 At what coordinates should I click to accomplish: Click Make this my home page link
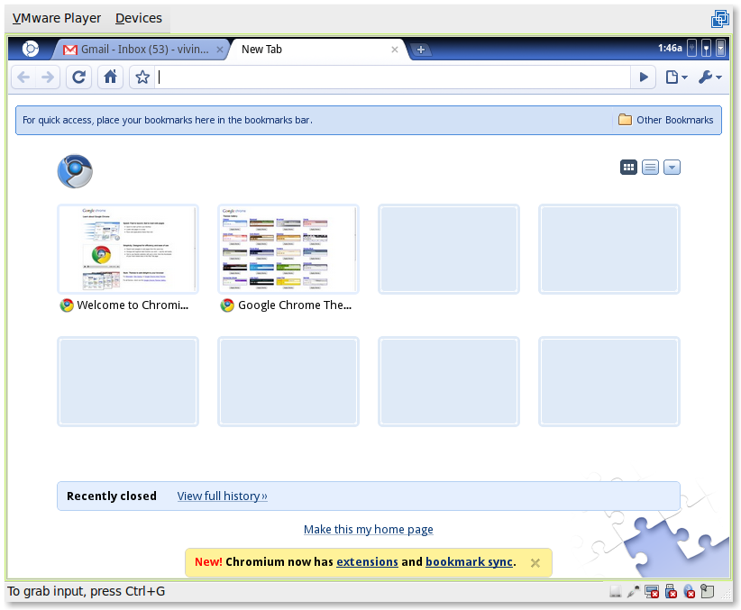[368, 529]
